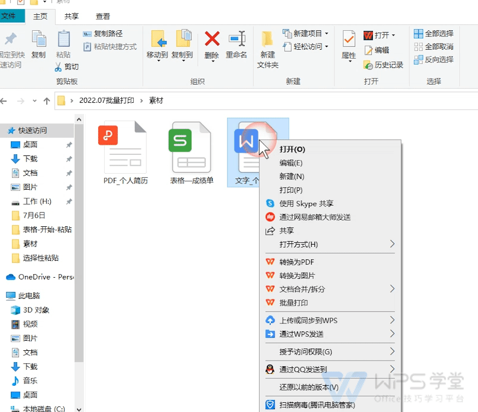The image size is (478, 412).
Task: Expand 上传或同步到WPS submenu
Action: tap(330, 321)
